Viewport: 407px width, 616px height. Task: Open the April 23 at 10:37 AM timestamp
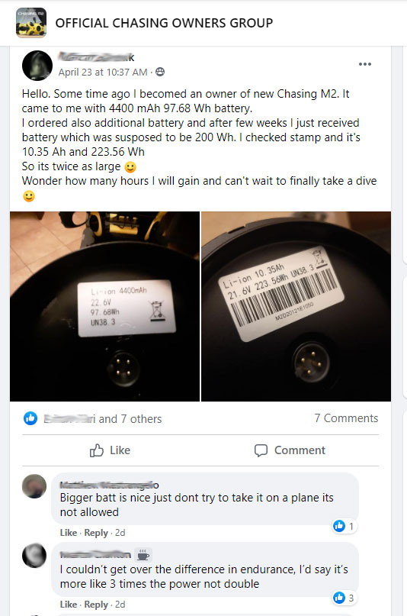103,73
